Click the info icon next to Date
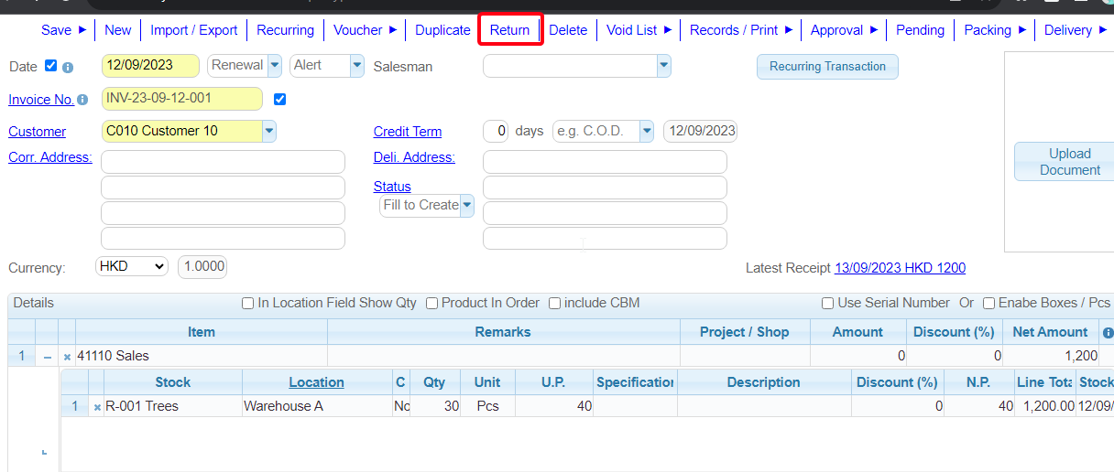The height and width of the screenshot is (472, 1114). pyautogui.click(x=68, y=68)
